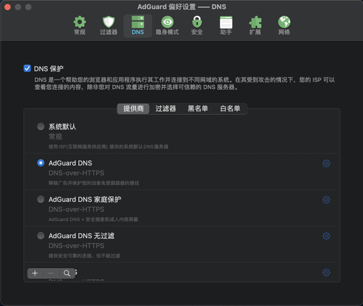The width and height of the screenshot is (363, 306).
Task: Search providers with the magnifier button
Action: tap(67, 273)
